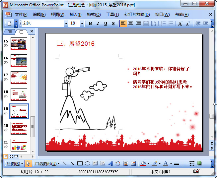
Task: Click the New document icon
Action: pos(9,24)
